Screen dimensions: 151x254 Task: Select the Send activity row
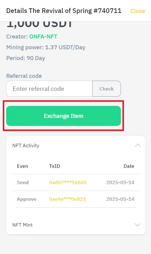click(x=76, y=183)
